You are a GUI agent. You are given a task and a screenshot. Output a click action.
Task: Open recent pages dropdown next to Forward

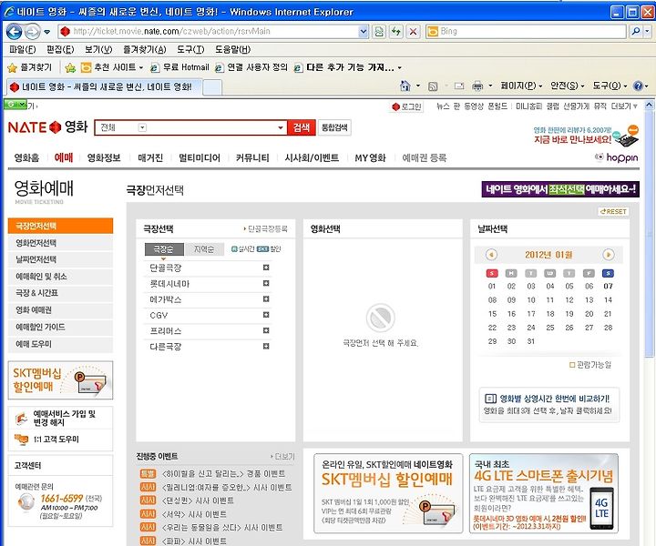click(46, 32)
